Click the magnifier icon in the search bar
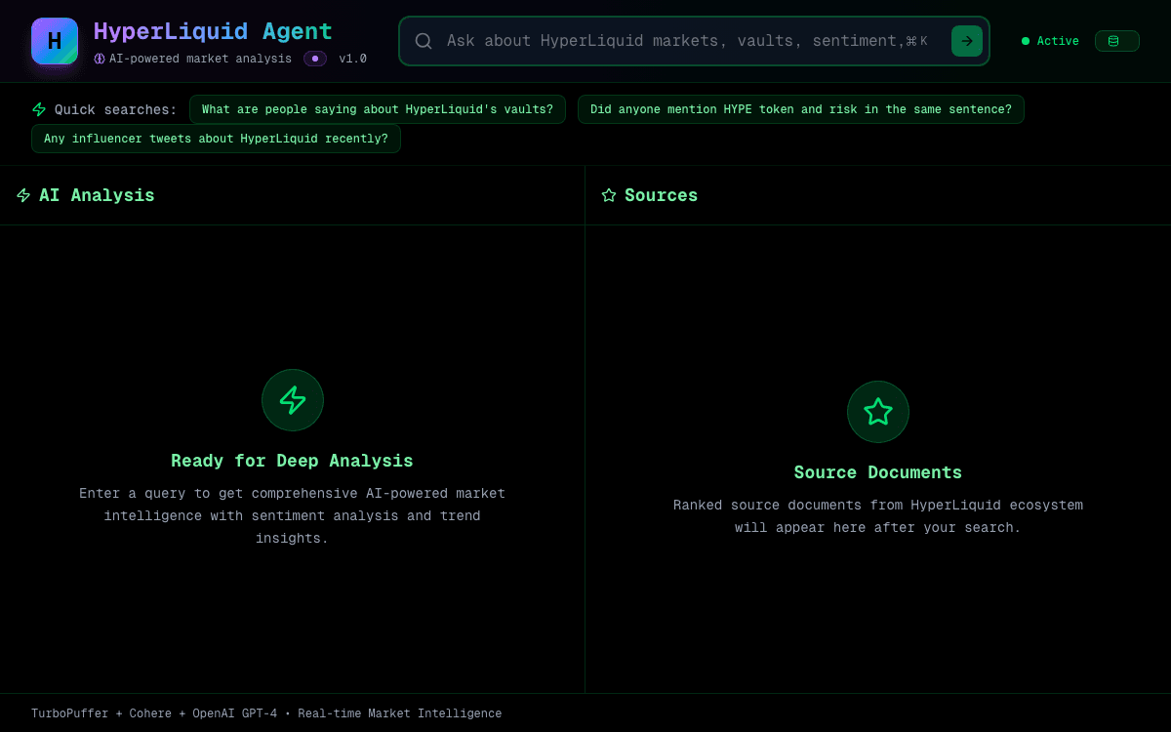Image resolution: width=1171 pixels, height=732 pixels. point(424,41)
